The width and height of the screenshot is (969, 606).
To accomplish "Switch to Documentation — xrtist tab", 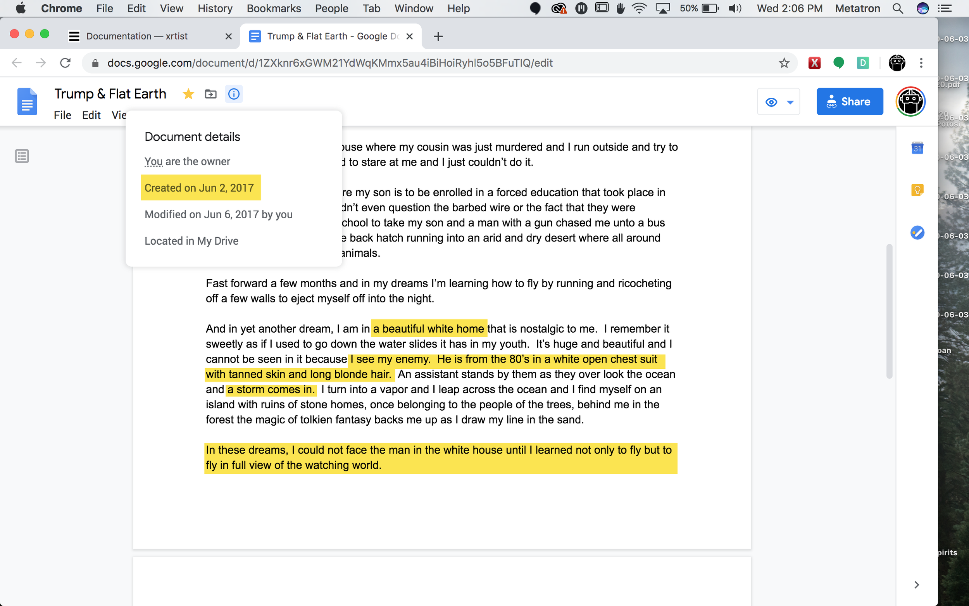I will tap(137, 36).
